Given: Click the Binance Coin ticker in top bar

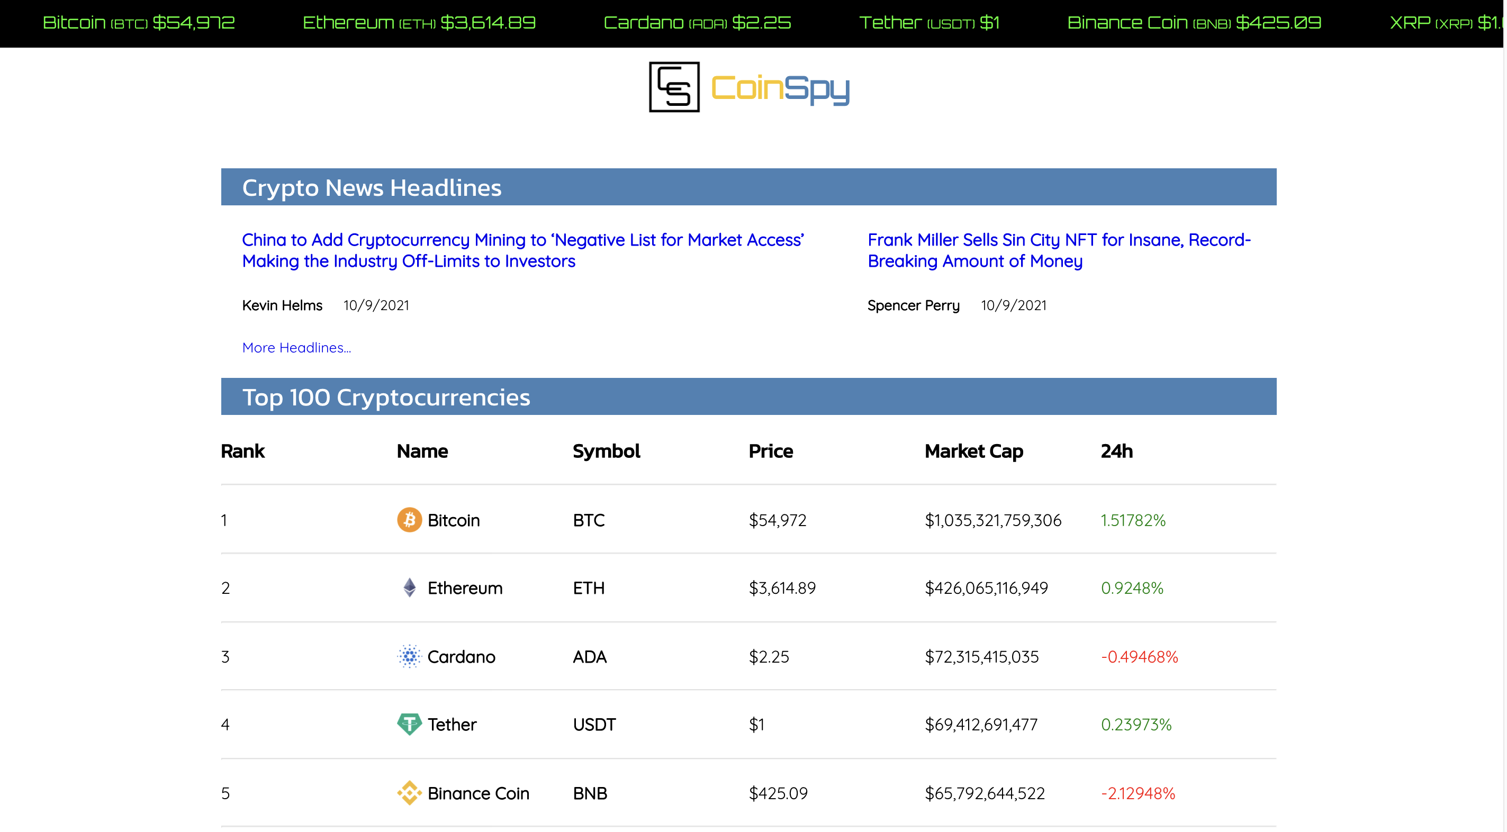Looking at the screenshot, I should tap(1194, 23).
